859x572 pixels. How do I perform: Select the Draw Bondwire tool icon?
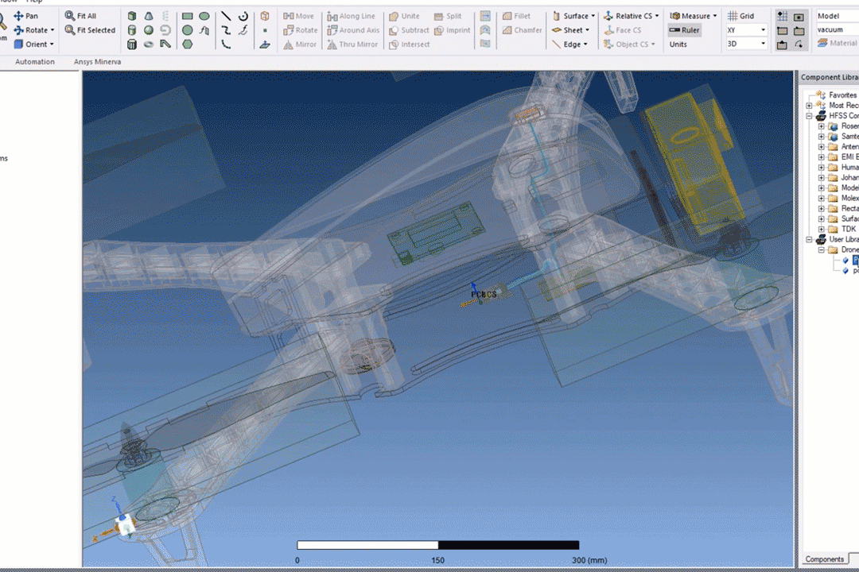coord(165,44)
